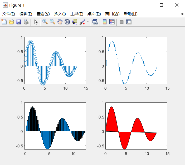Image resolution: width=185 pixels, height=165 pixels.
Task: Print the figure using printer icon
Action: (26, 22)
